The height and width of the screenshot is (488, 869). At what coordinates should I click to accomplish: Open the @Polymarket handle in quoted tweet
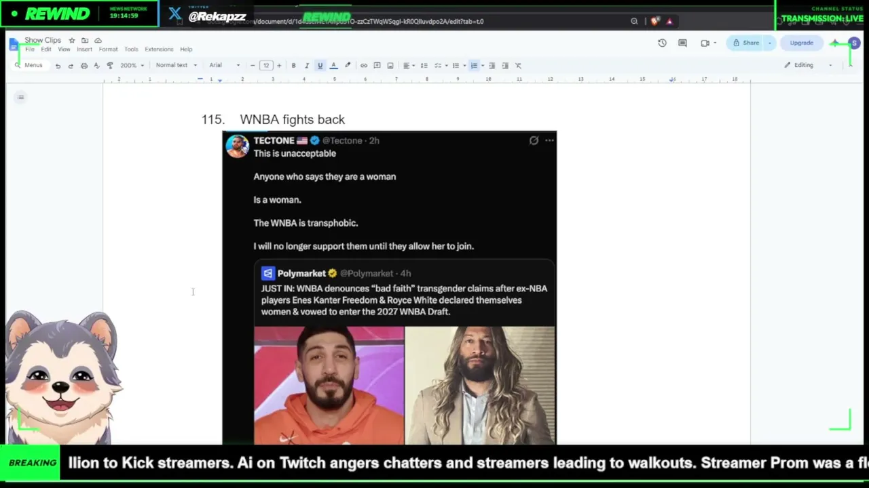[x=367, y=273]
